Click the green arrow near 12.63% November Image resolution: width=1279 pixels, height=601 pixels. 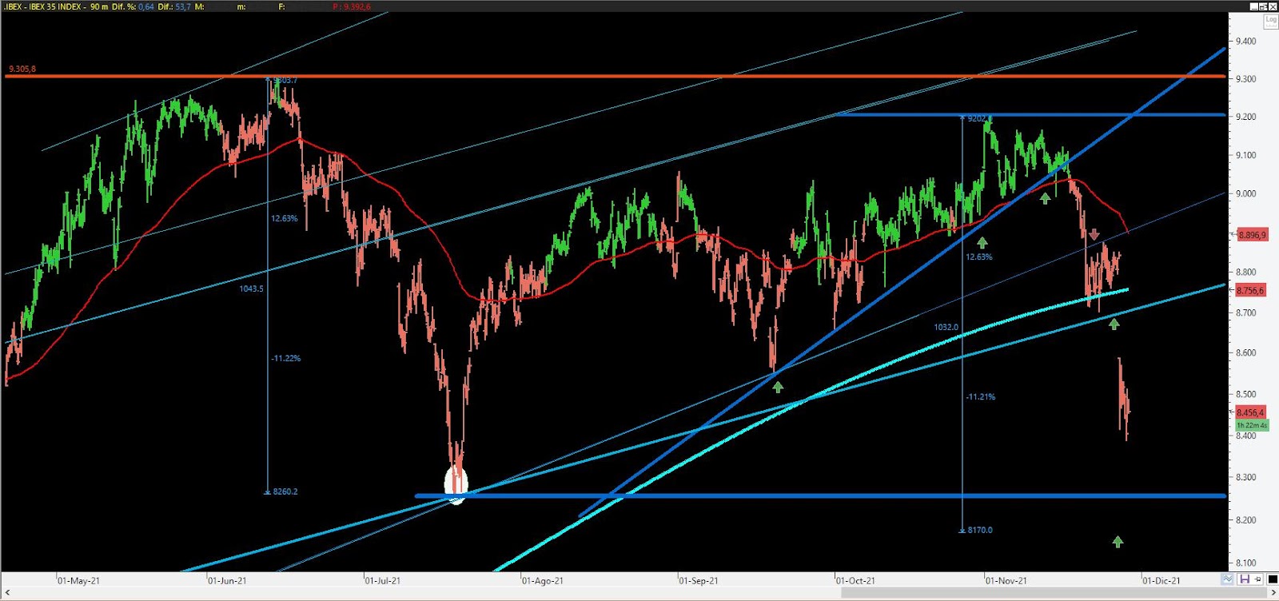(x=982, y=242)
